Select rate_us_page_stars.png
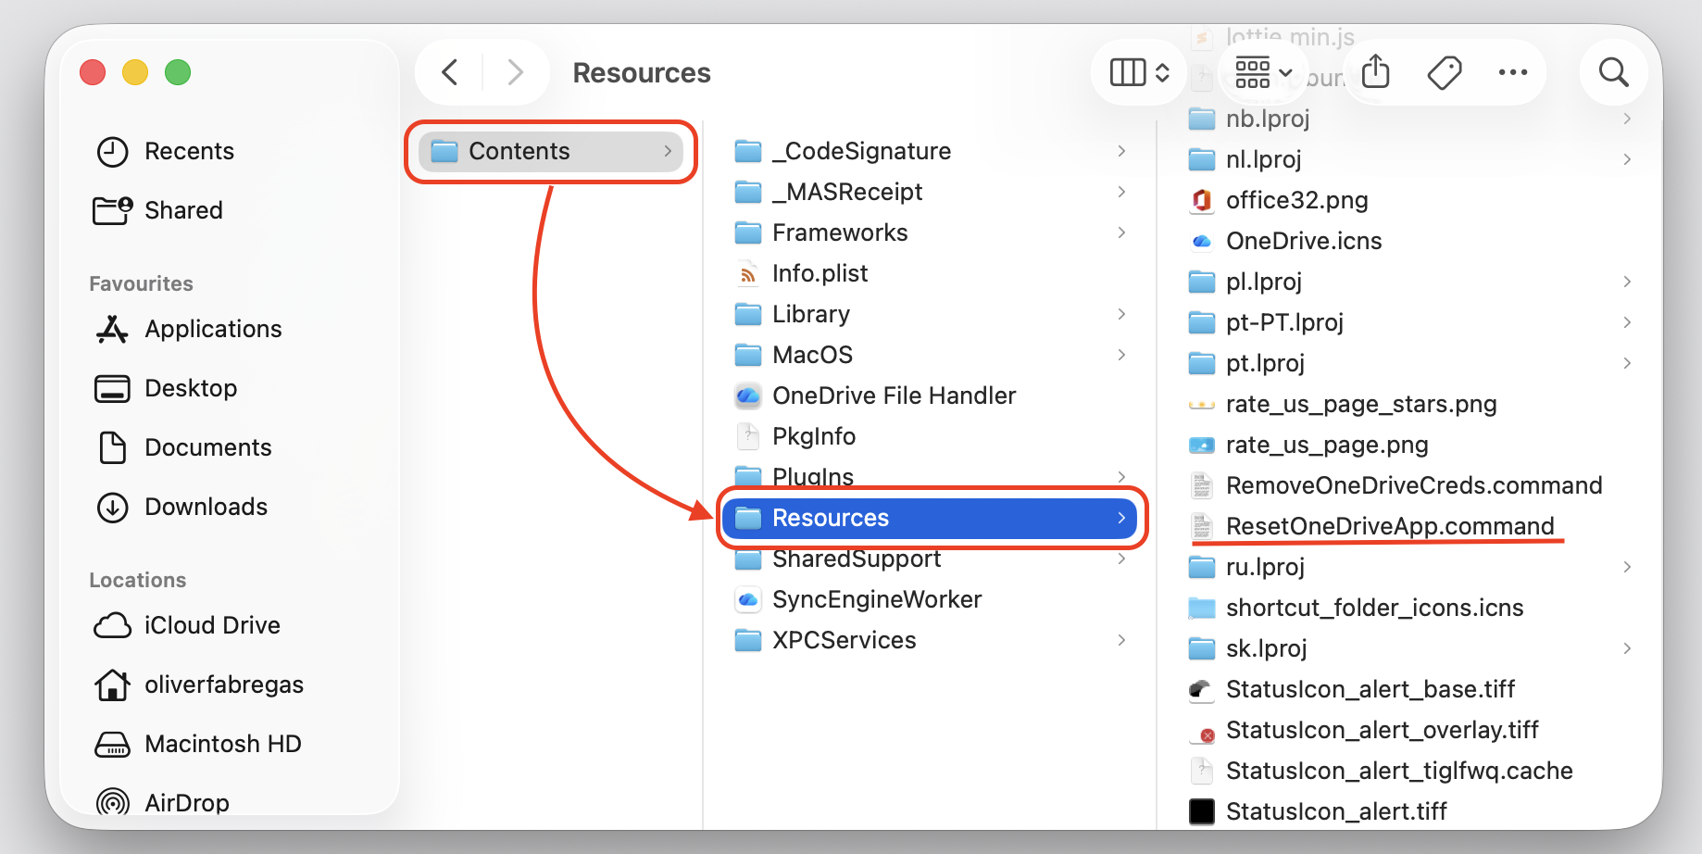 point(1410,404)
